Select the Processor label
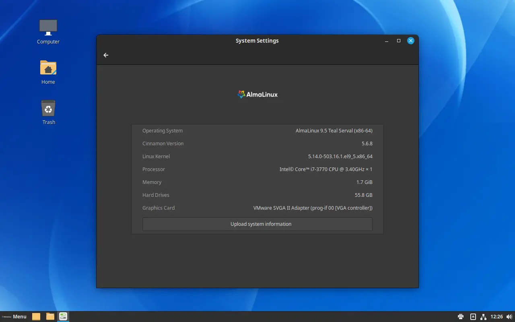This screenshot has height=322, width=515. (154, 169)
